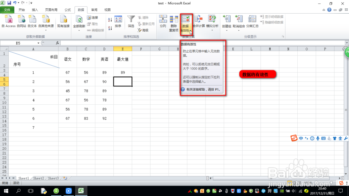Switch to Home tab (开始)
349x196 pixels.
[22, 10]
